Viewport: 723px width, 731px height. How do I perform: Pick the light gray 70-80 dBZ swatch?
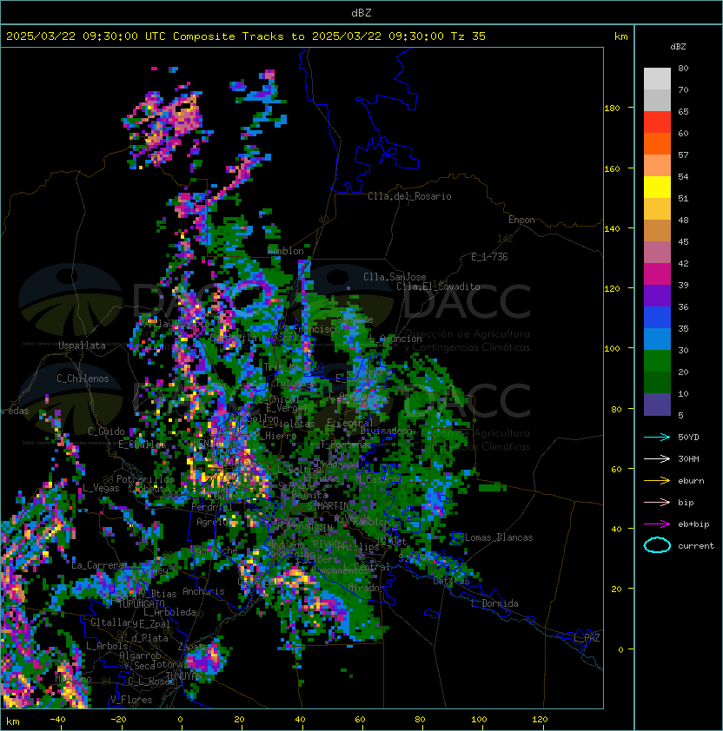click(x=657, y=78)
